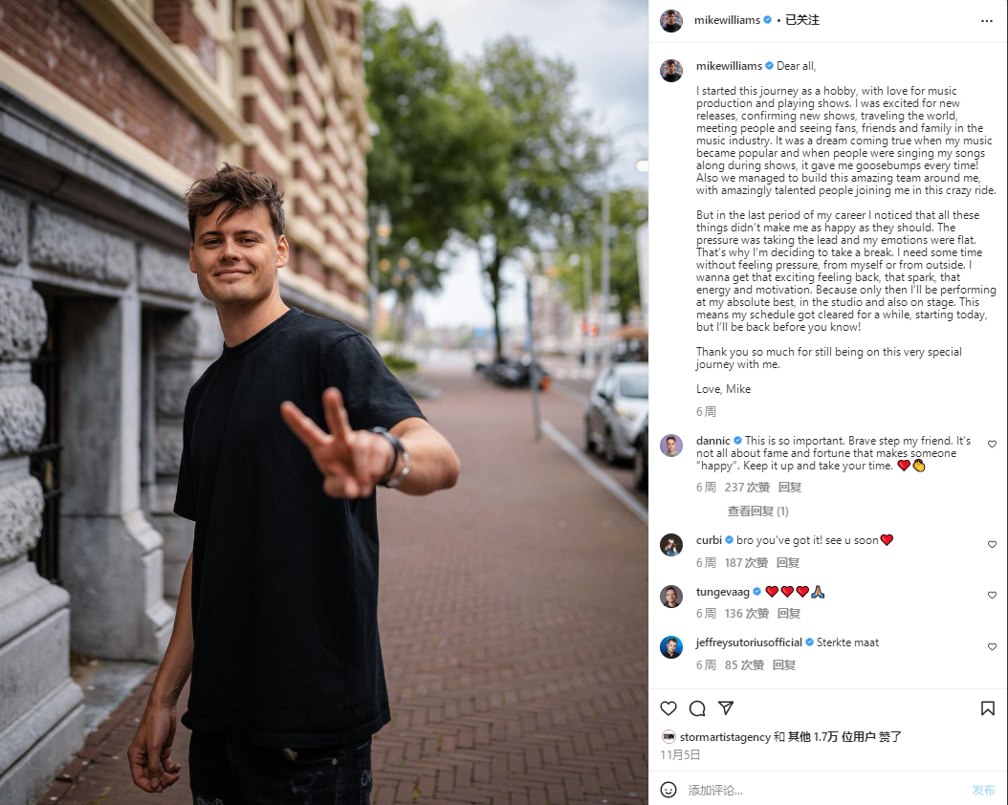Like tungevaag's comment with small heart

(992, 596)
